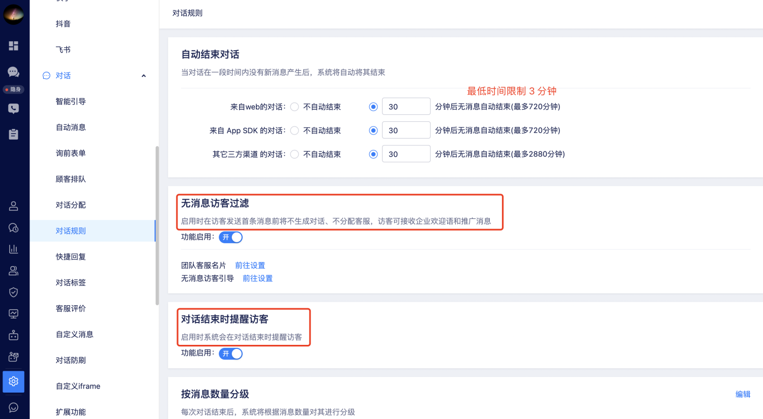
Task: Click the 自动结束对话 heading
Action: pos(210,55)
